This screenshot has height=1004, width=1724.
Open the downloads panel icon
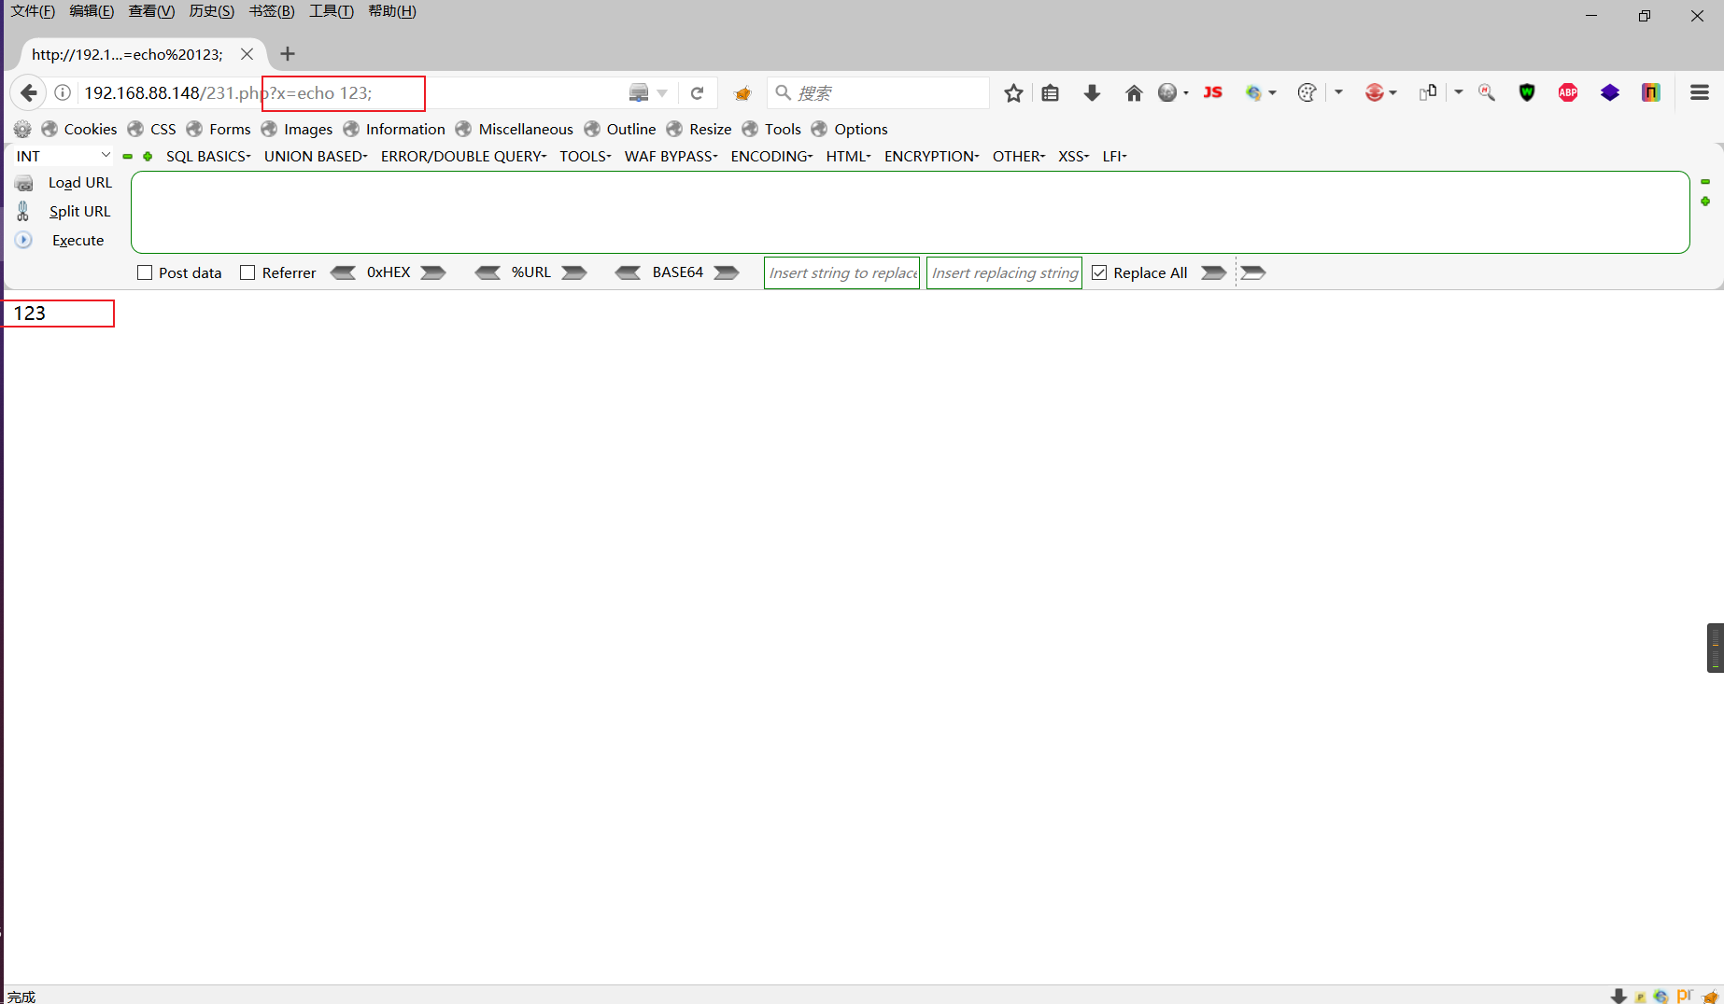[x=1092, y=92]
